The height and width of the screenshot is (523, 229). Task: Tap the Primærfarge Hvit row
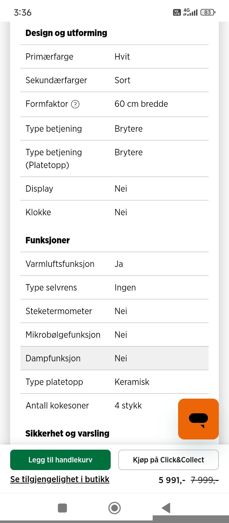(x=114, y=56)
